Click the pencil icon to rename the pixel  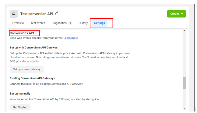point(57,13)
